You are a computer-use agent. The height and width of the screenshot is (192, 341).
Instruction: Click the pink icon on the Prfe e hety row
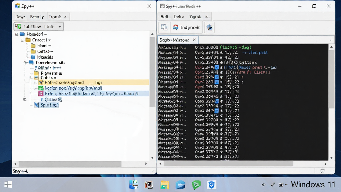coord(41,94)
